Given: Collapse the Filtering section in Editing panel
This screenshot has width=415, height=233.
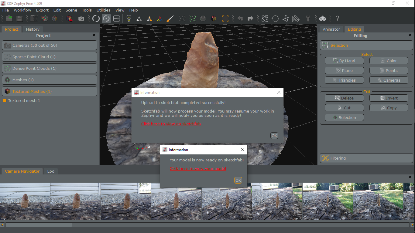Looking at the screenshot, I should [x=366, y=158].
